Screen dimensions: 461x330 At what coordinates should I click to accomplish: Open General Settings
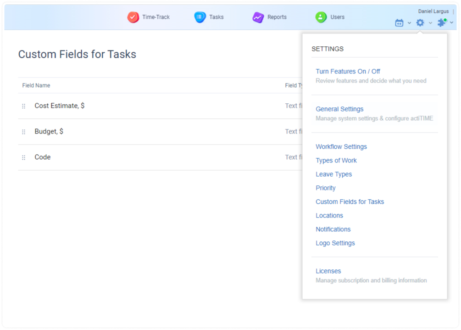[339, 109]
